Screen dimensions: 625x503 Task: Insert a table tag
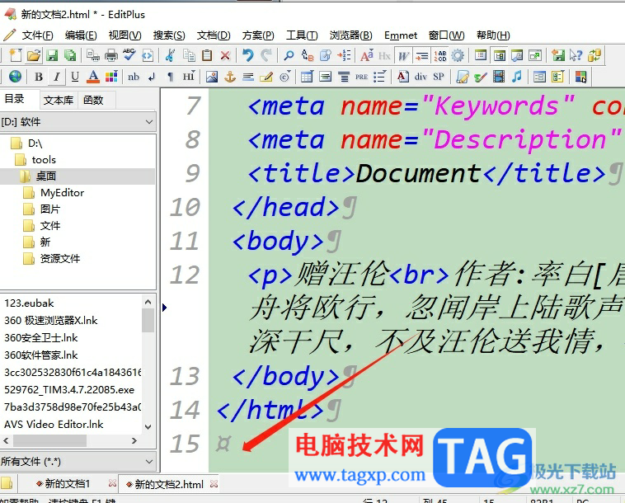pyautogui.click(x=307, y=76)
